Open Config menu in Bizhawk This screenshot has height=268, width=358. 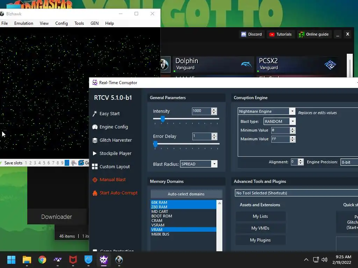tap(62, 23)
